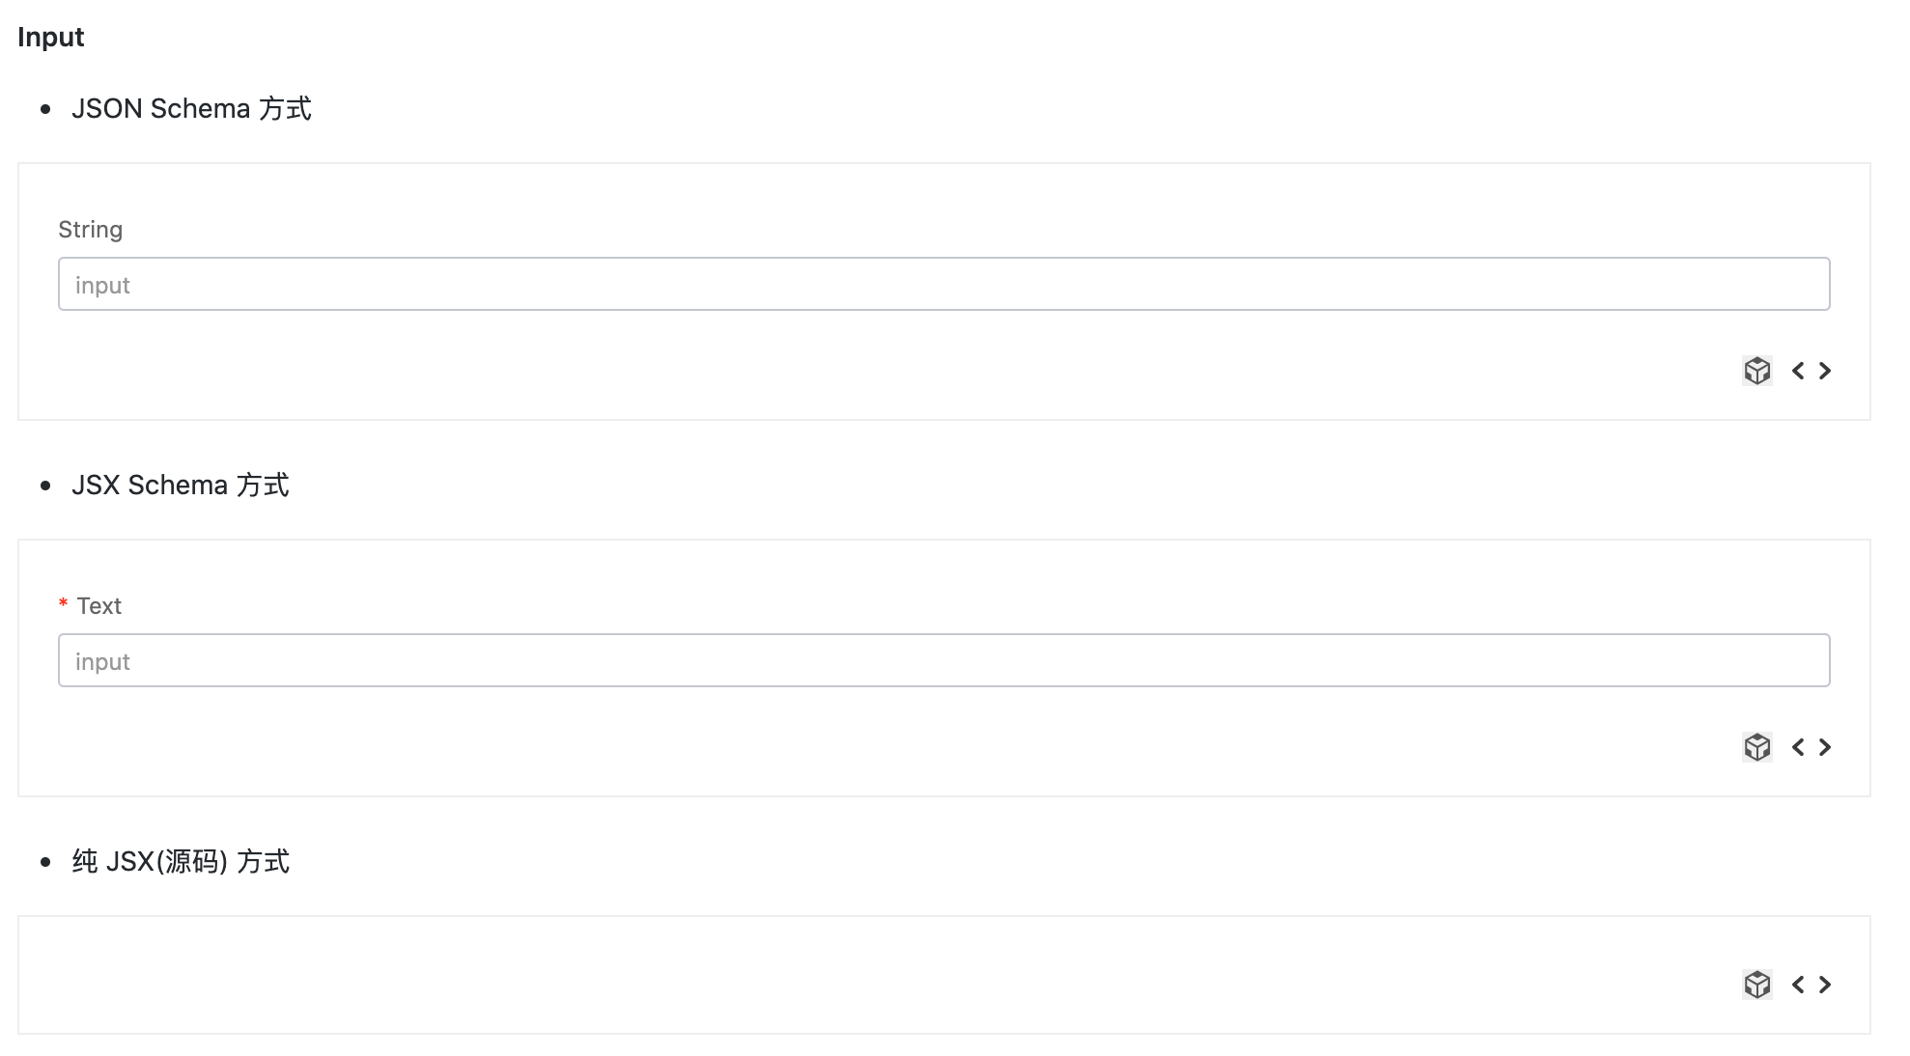Click the '< >' icon on JSON Schema demo
Image resolution: width=1910 pixels, height=1056 pixels.
click(1812, 371)
